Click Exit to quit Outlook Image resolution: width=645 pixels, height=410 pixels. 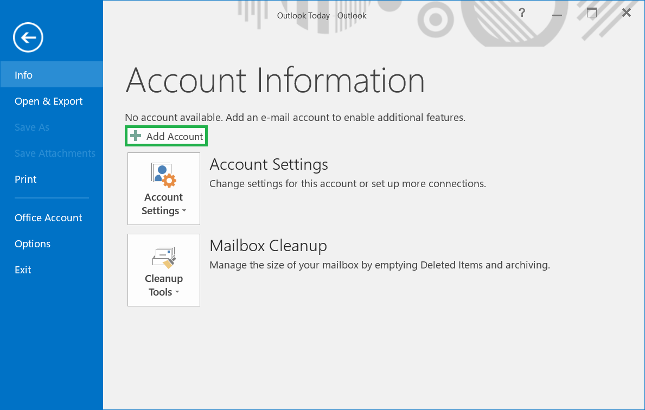click(52, 270)
